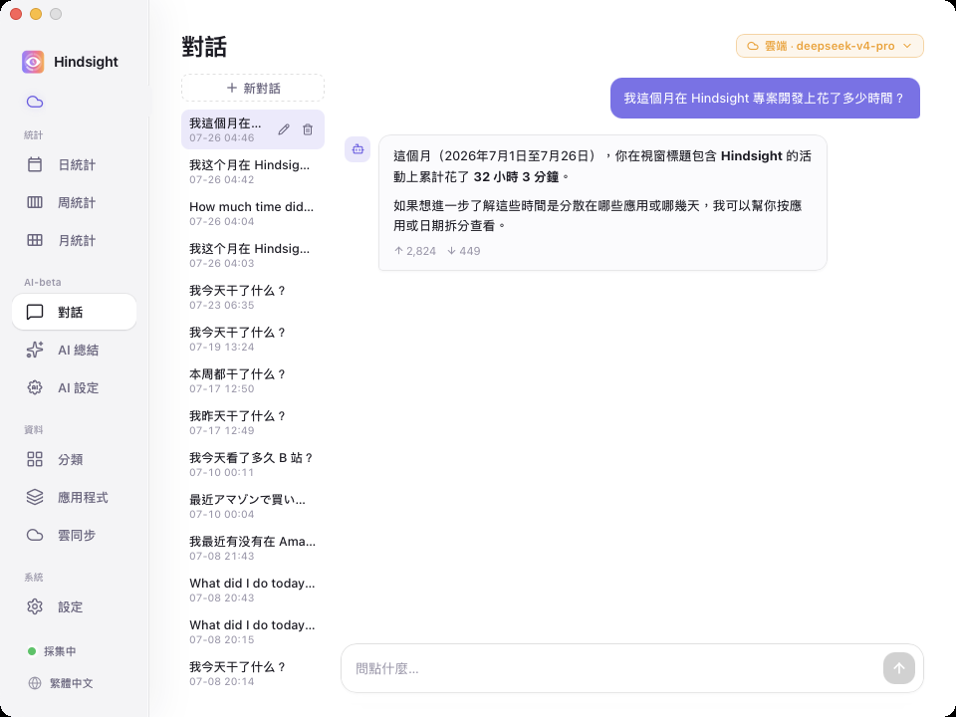This screenshot has height=717, width=956.
Task: Delete selected conversation with trash icon
Action: tap(308, 129)
